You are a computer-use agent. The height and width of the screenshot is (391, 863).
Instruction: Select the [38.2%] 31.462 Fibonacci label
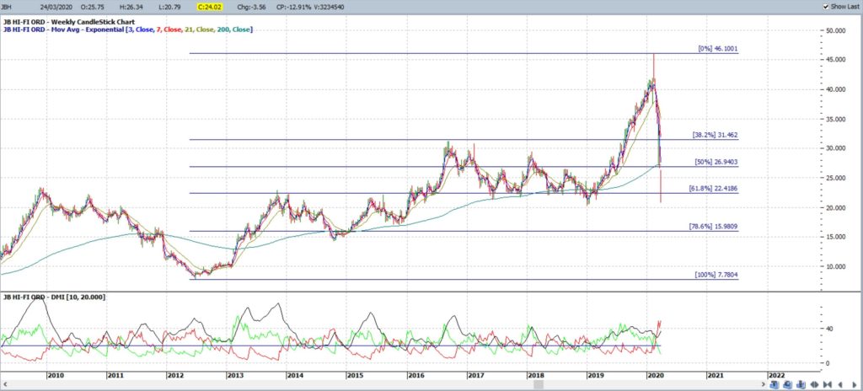click(715, 134)
